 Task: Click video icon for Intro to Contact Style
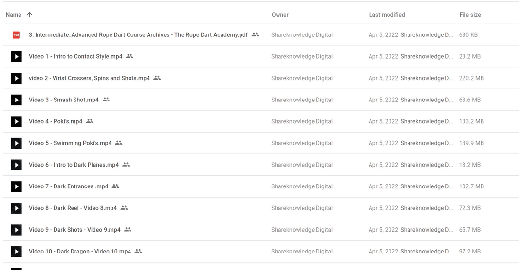pos(16,56)
